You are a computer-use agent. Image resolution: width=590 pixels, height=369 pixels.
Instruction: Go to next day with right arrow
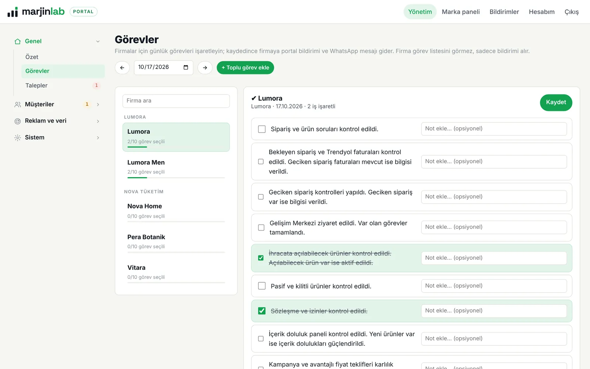(x=205, y=68)
